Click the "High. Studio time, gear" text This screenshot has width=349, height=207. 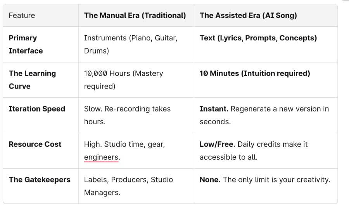point(124,144)
